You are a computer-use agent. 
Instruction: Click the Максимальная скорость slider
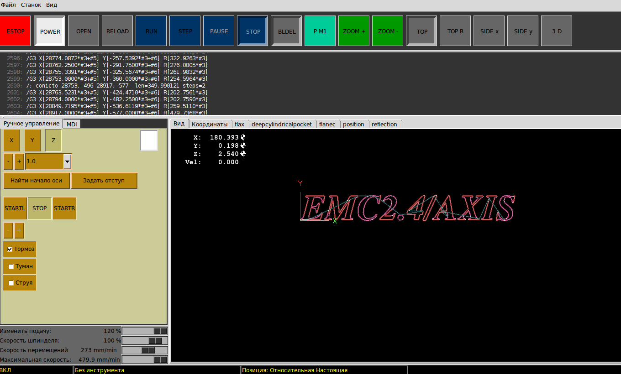145,360
